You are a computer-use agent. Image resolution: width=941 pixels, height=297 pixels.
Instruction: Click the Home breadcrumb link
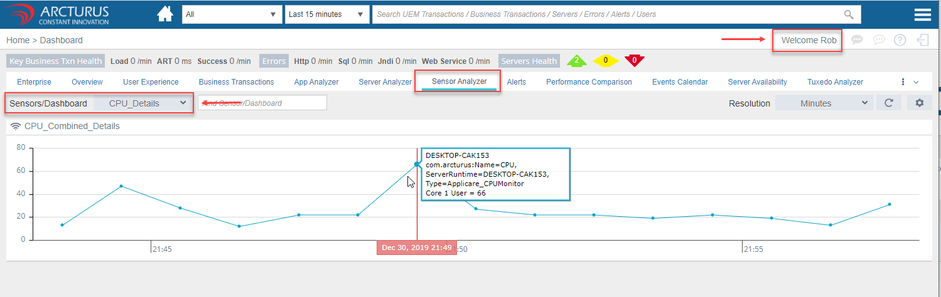pos(18,40)
